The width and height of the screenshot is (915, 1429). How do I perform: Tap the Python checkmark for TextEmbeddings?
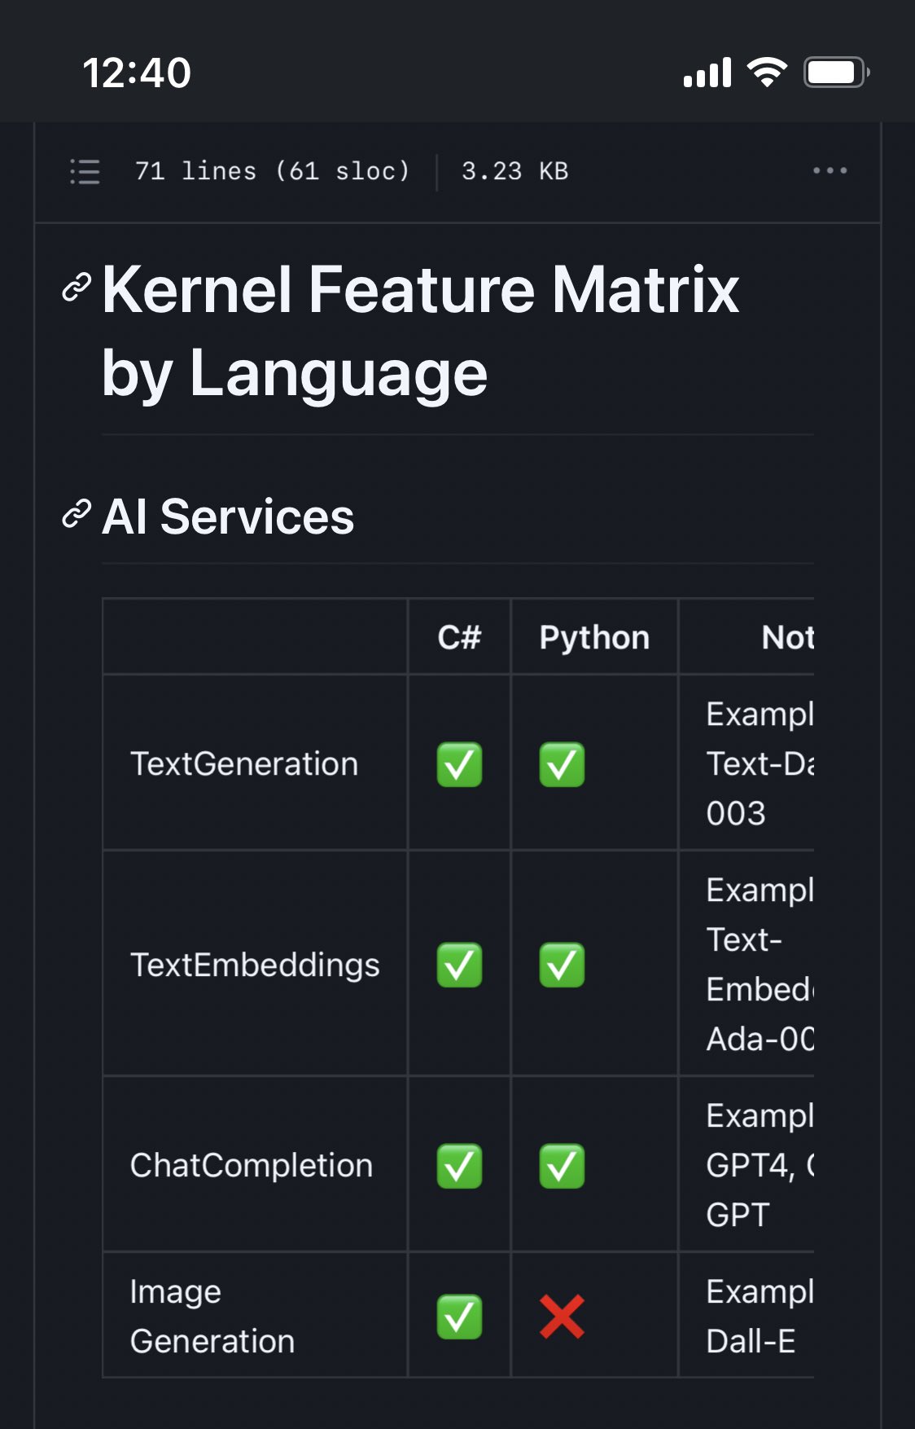coord(562,965)
